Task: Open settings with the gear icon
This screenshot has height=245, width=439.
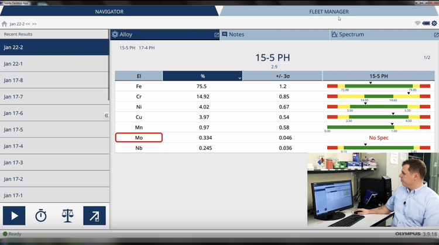Action: [x=434, y=23]
